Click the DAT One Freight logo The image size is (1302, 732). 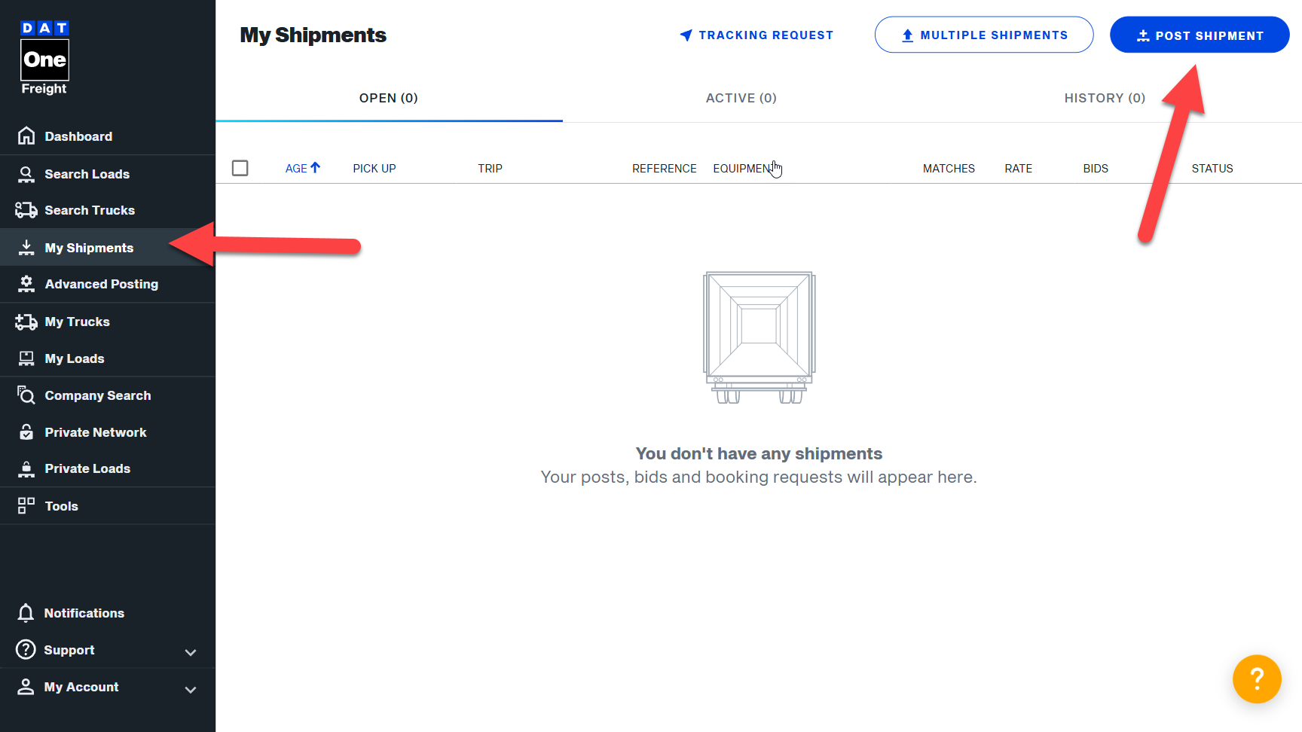(44, 58)
